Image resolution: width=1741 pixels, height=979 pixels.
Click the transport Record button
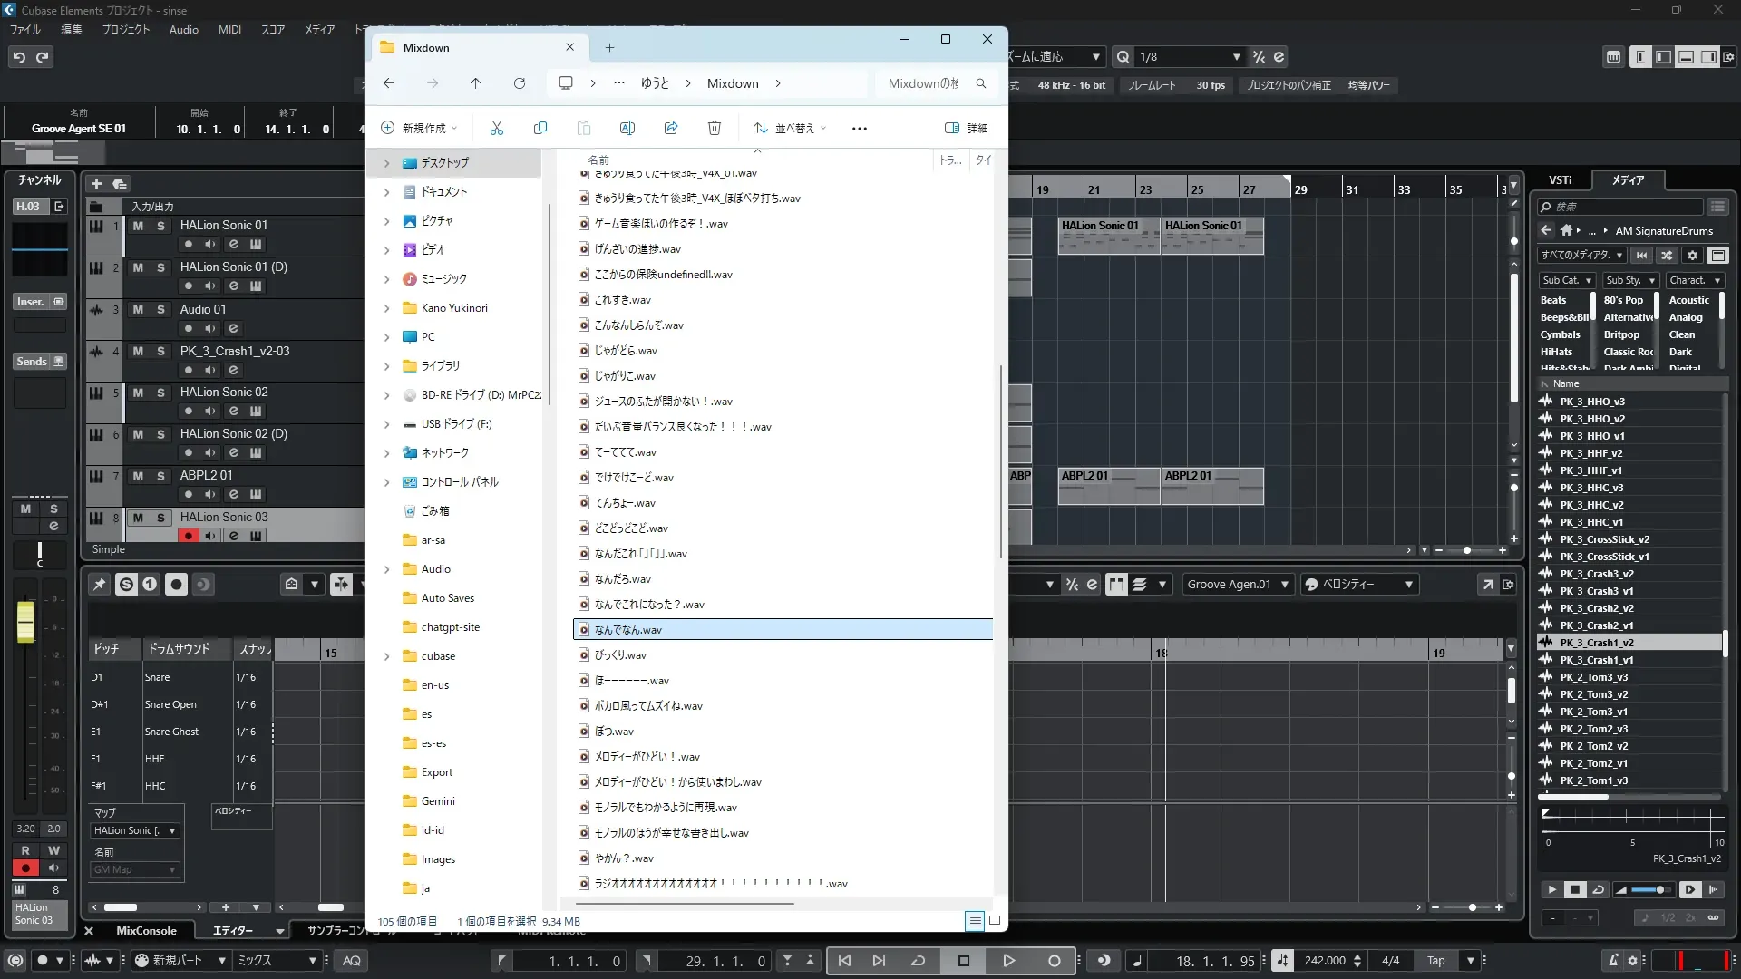[x=1054, y=961]
